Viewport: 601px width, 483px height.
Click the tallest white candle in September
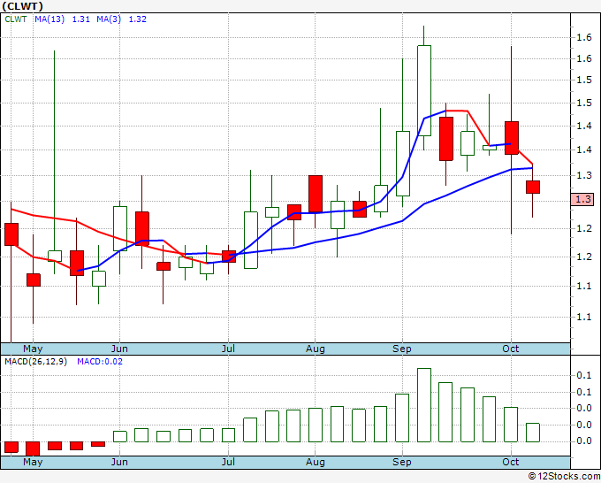pos(424,90)
